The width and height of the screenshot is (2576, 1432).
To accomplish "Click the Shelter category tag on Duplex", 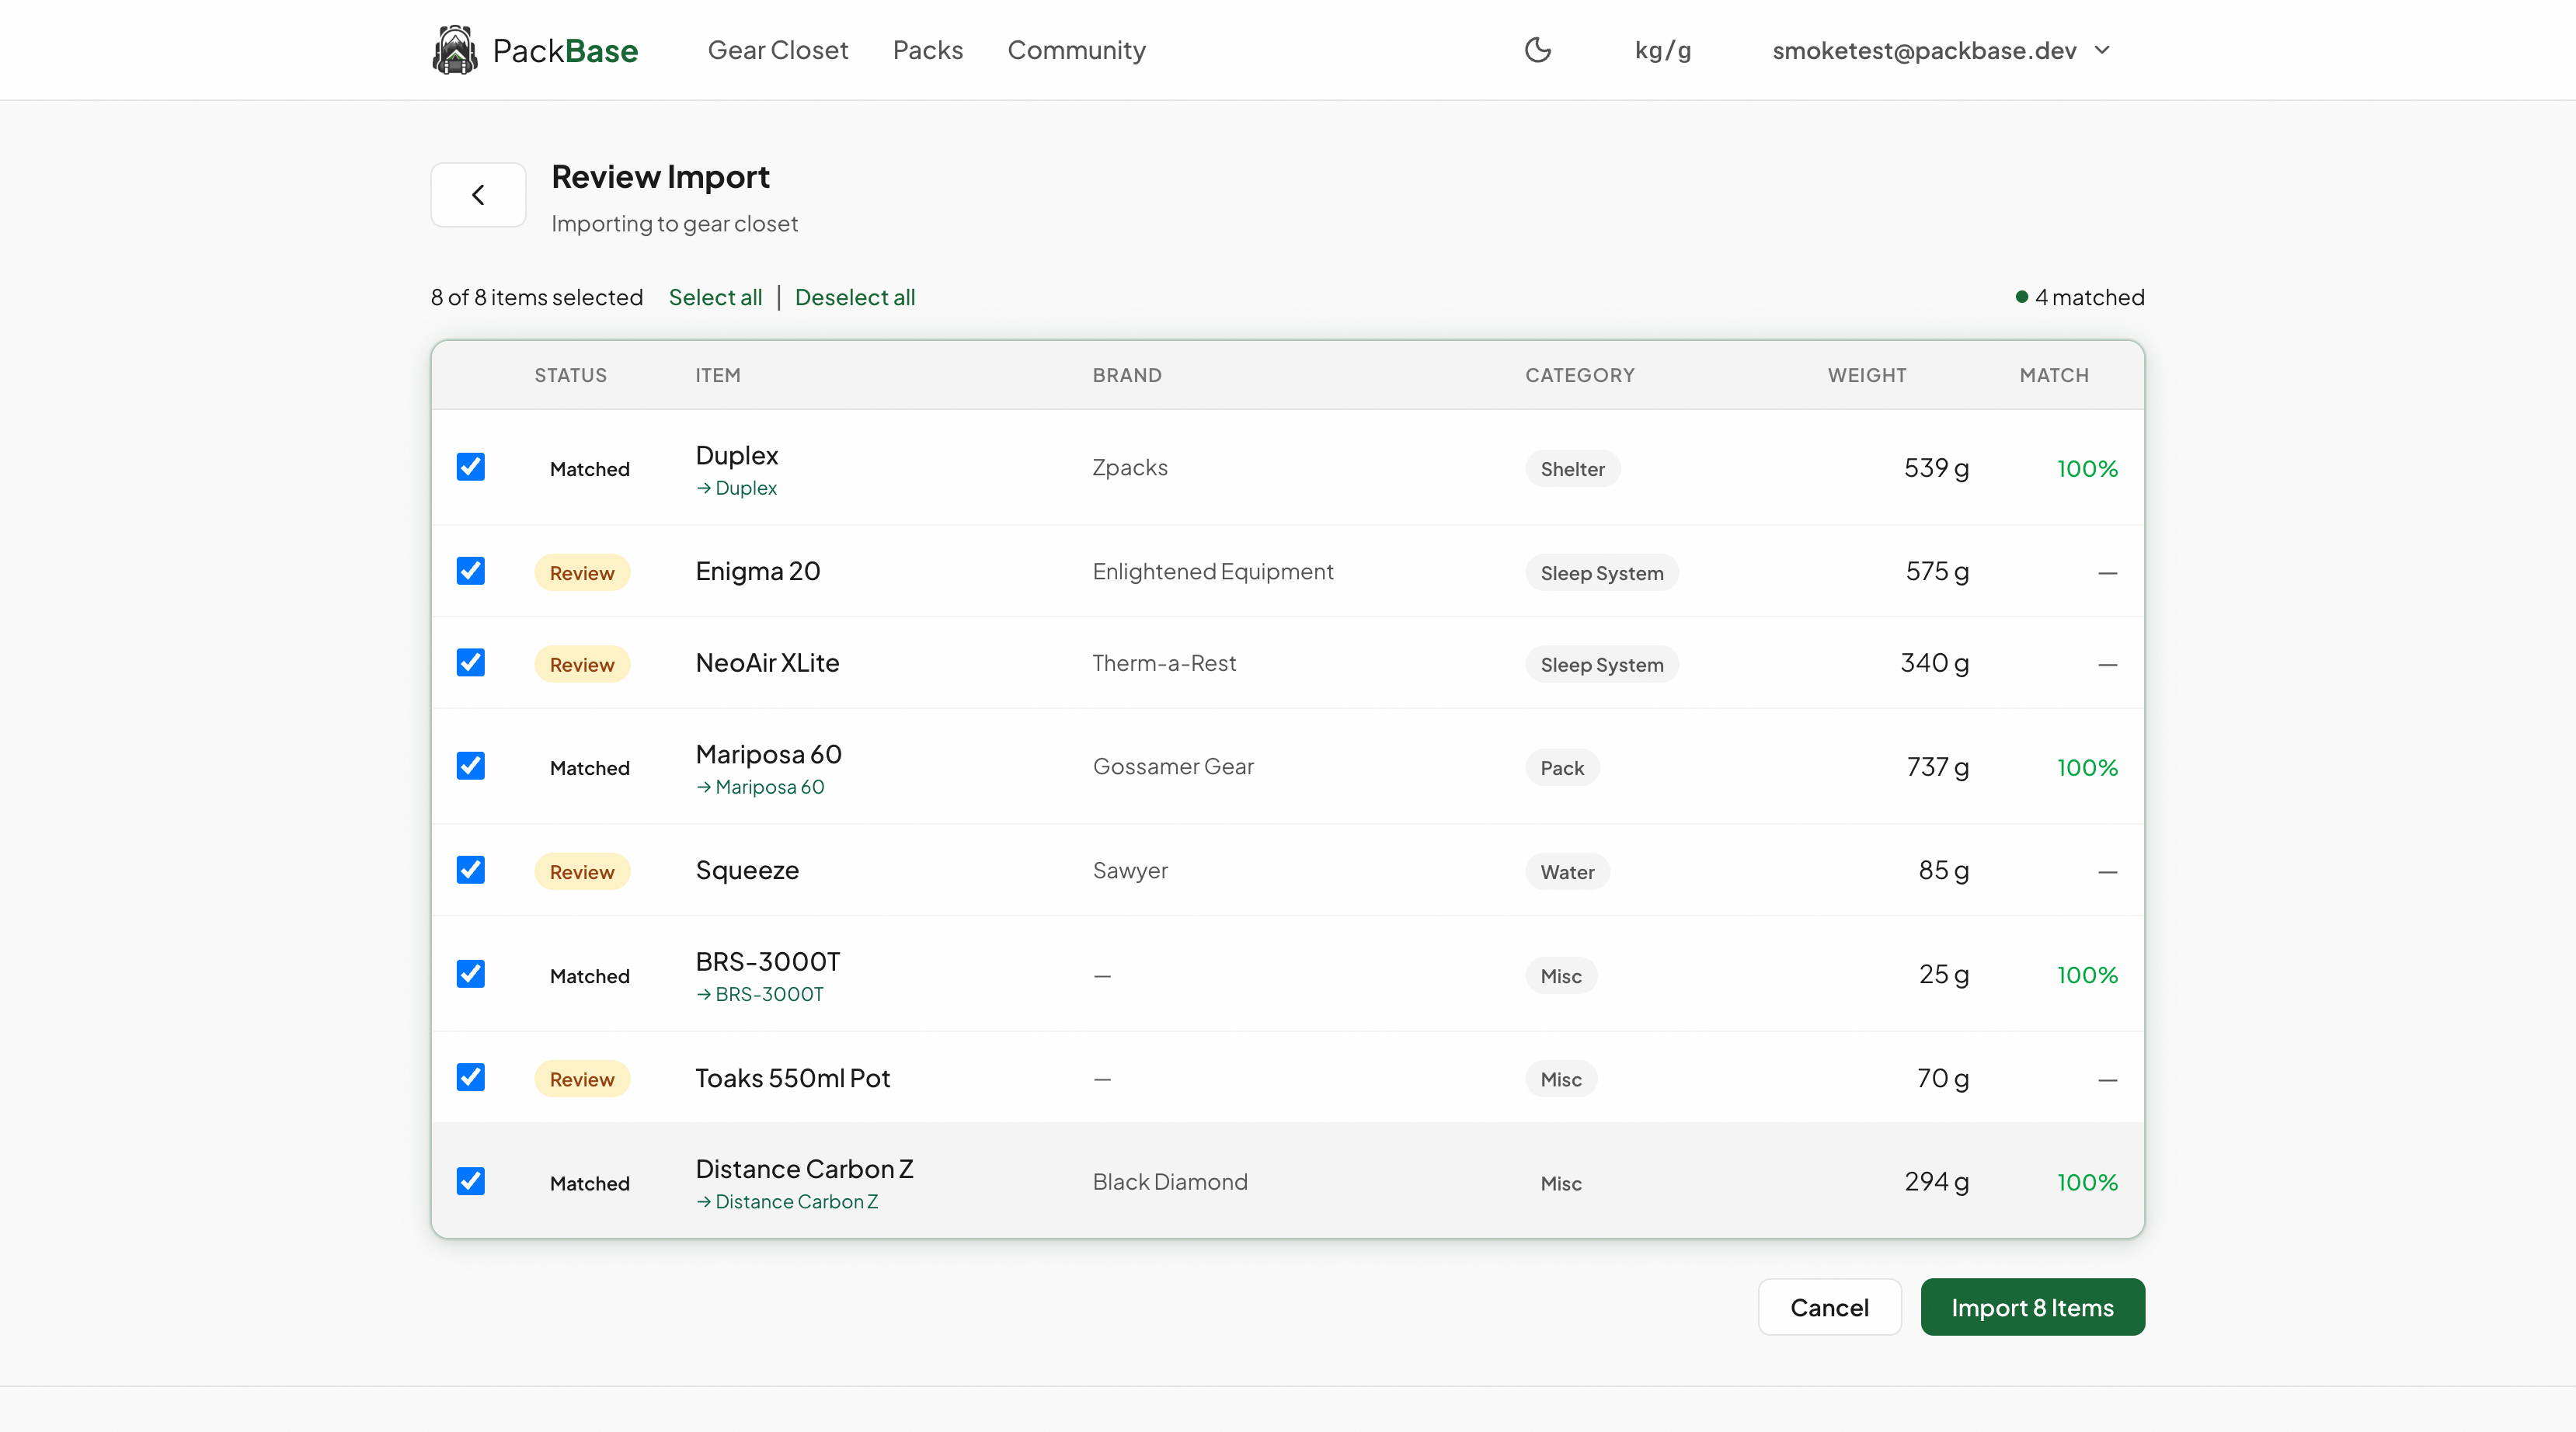I will coord(1572,469).
